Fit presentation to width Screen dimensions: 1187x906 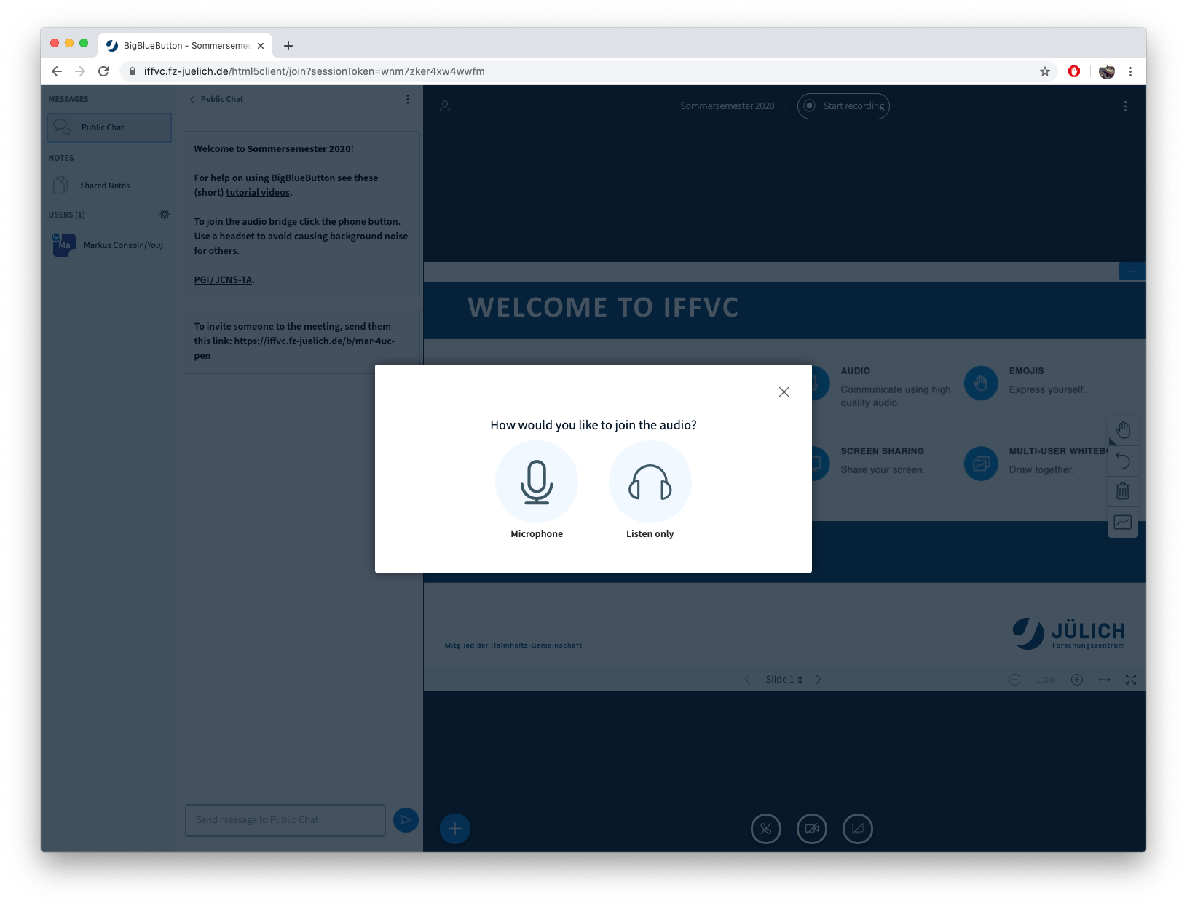pyautogui.click(x=1105, y=680)
